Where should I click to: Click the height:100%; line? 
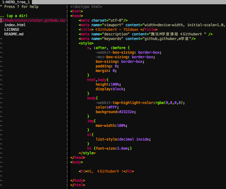coord(108,84)
